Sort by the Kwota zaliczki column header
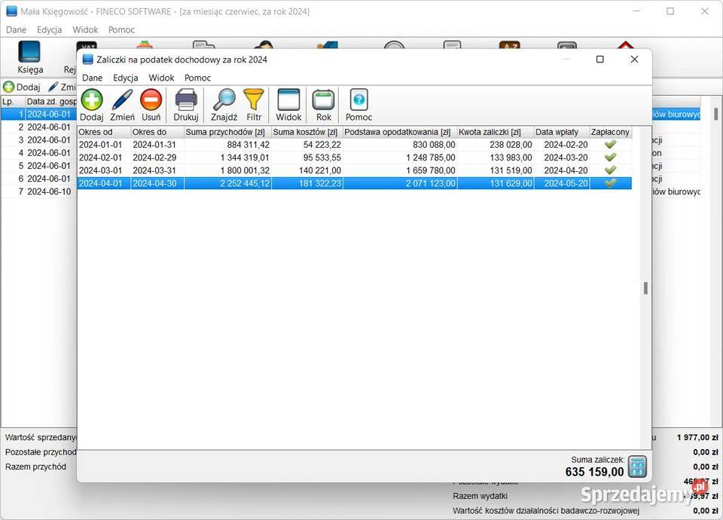Screen dimensions: 723x520 pyautogui.click(x=491, y=132)
